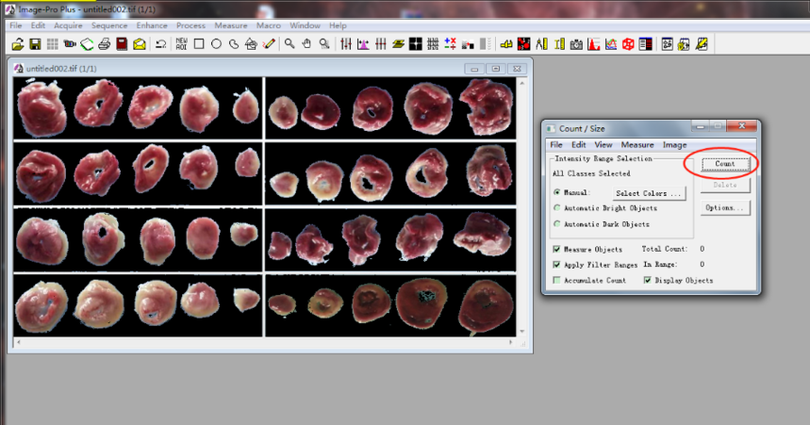Select the rectangle AOI tool
810x425 pixels.
pyautogui.click(x=199, y=43)
